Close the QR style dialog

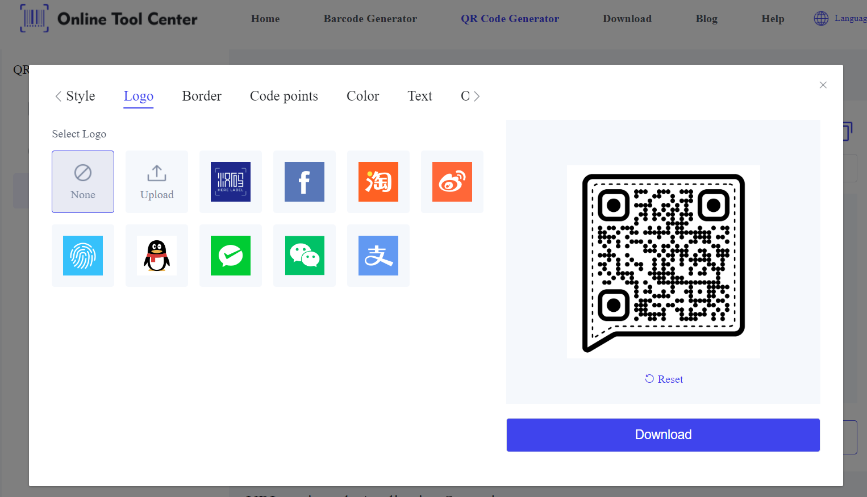pyautogui.click(x=823, y=85)
